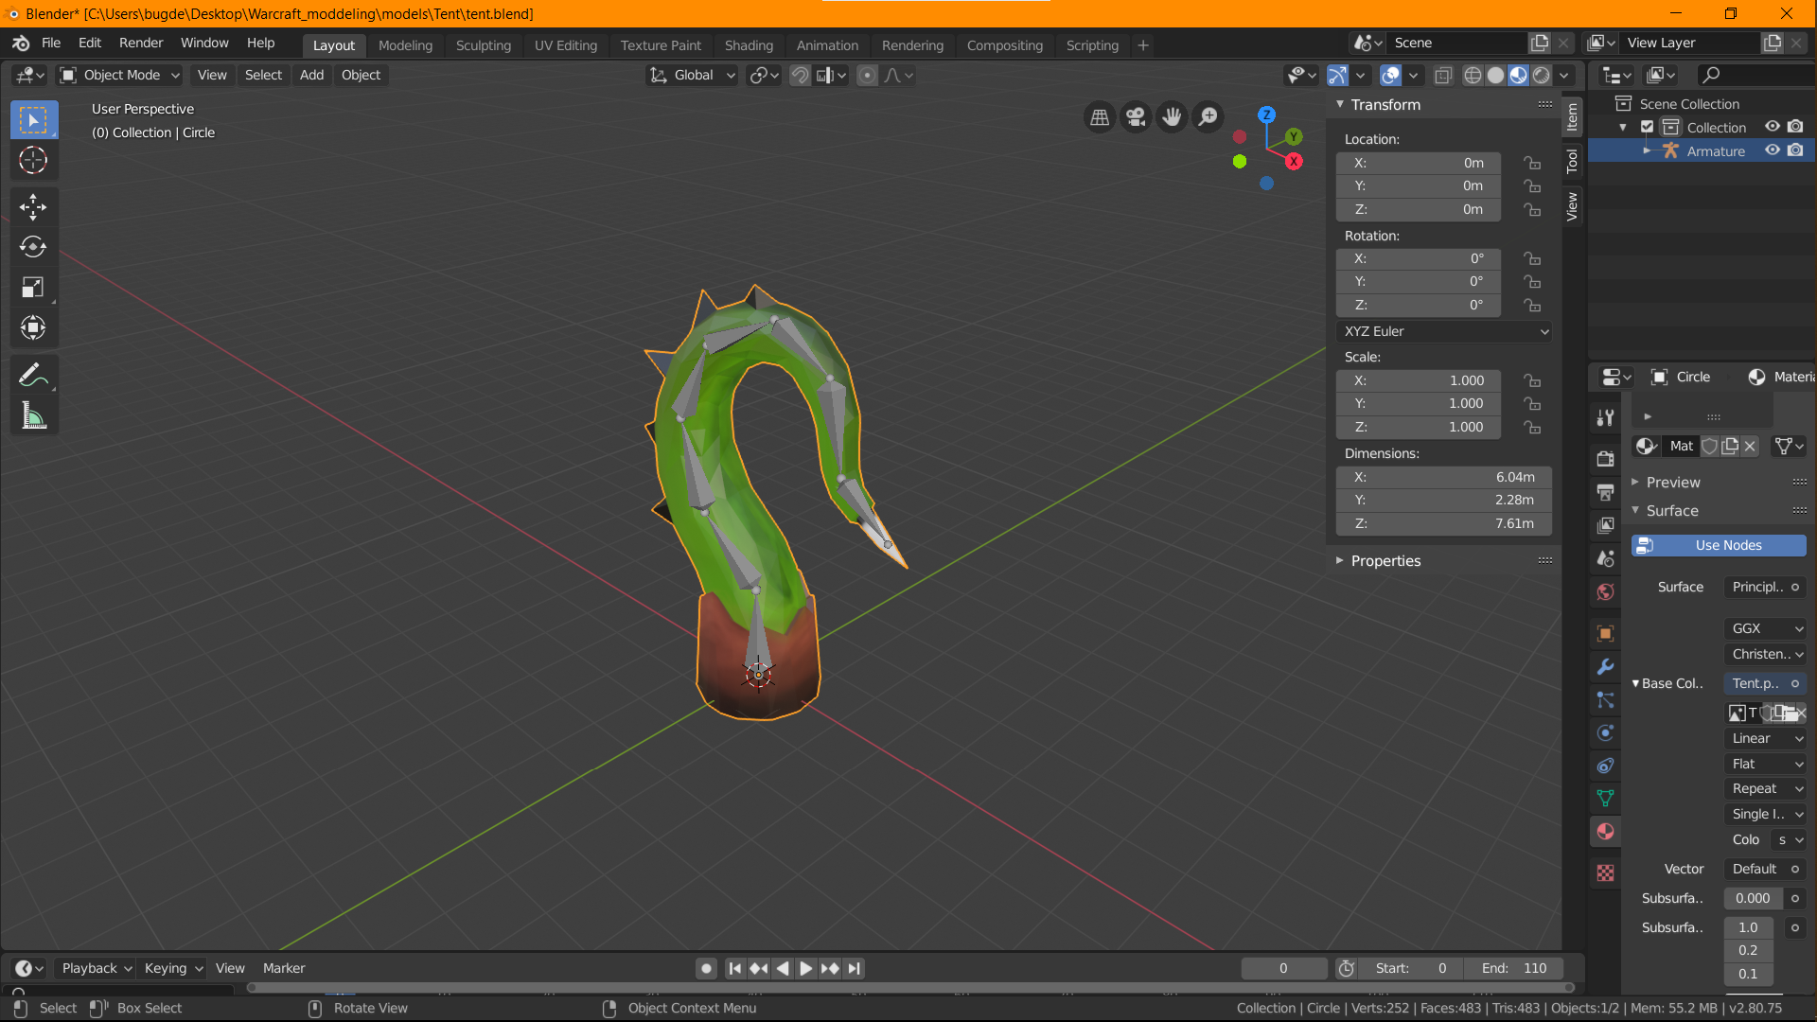Select the Measure tool
The height and width of the screenshot is (1022, 1817).
pyautogui.click(x=33, y=415)
